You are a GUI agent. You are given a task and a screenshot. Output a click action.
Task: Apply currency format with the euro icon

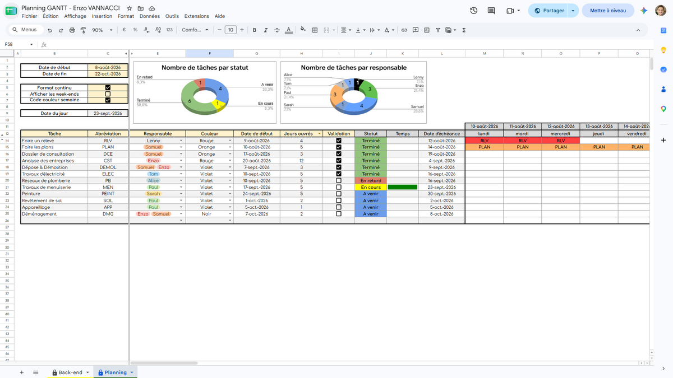(x=124, y=30)
